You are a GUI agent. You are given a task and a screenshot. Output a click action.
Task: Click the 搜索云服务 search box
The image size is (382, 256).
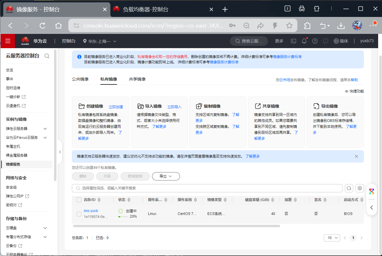[249, 41]
